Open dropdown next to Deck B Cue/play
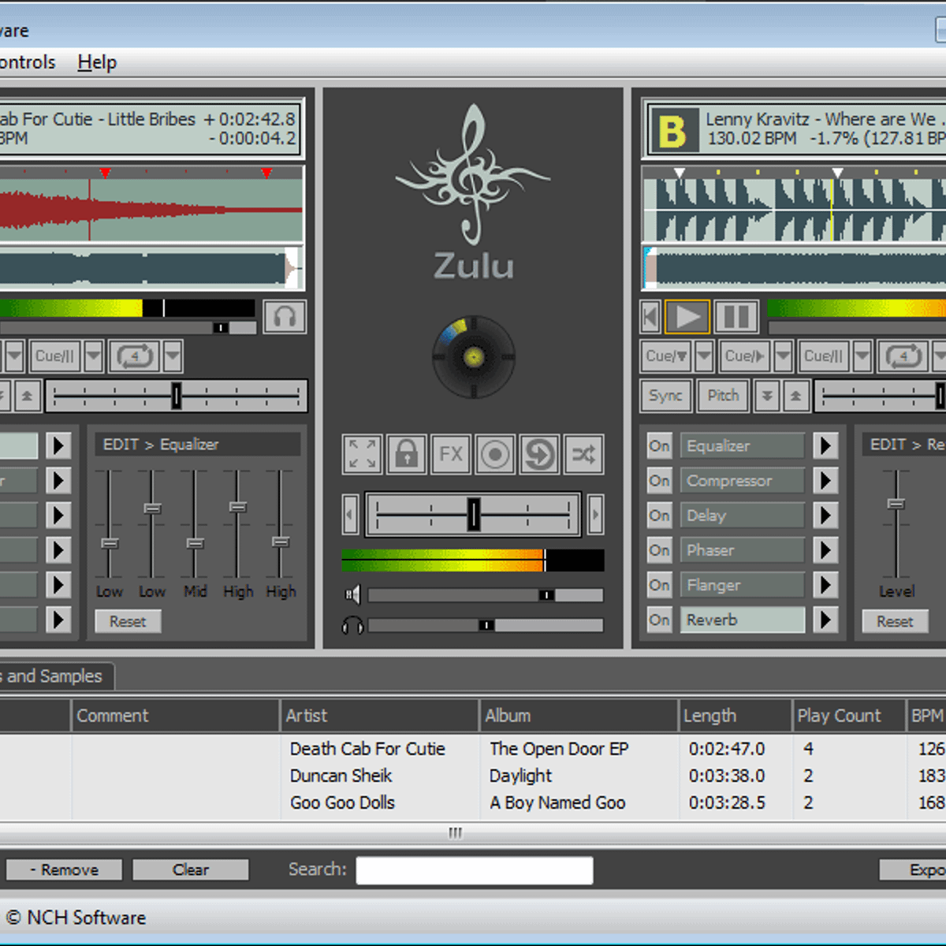Viewport: 946px width, 946px height. pos(783,356)
